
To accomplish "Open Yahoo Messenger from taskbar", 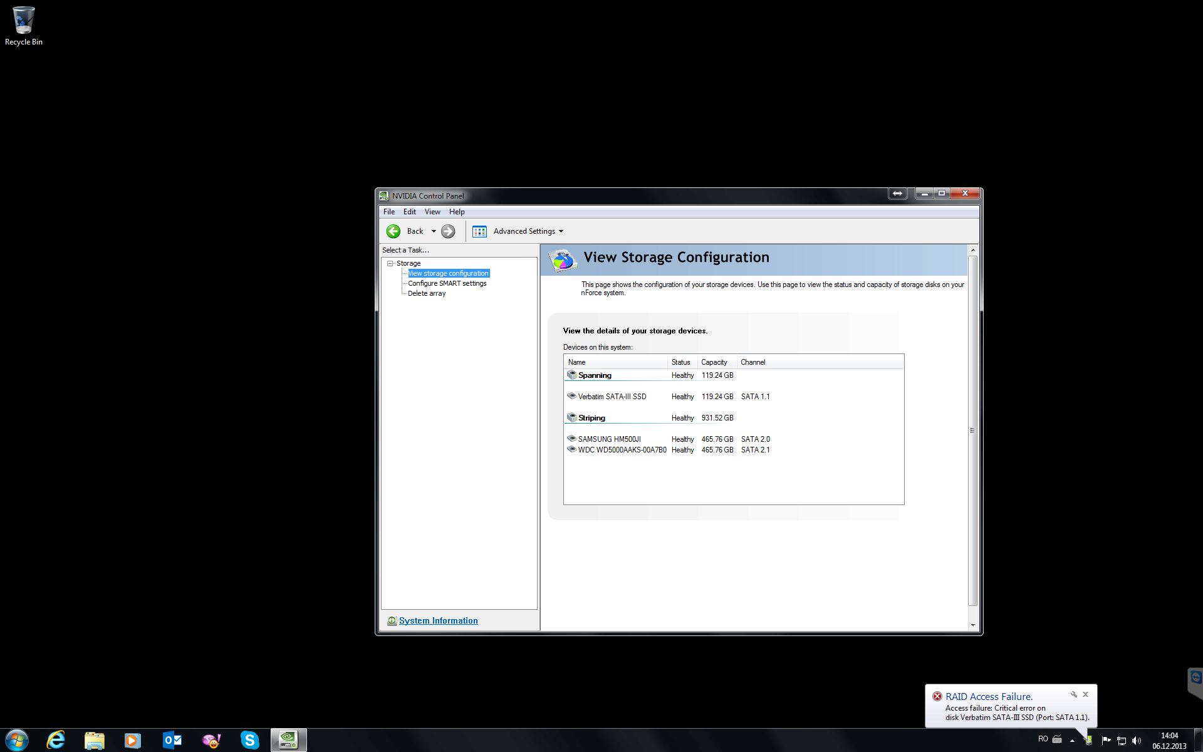I will click(x=211, y=741).
